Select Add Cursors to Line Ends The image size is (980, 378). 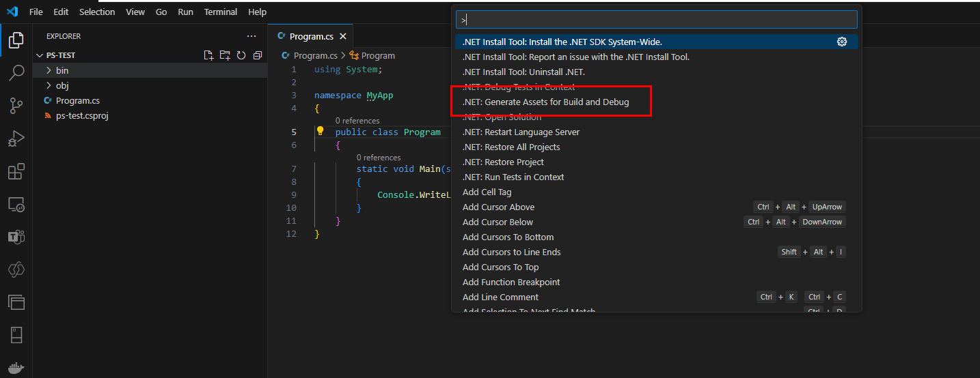point(656,252)
